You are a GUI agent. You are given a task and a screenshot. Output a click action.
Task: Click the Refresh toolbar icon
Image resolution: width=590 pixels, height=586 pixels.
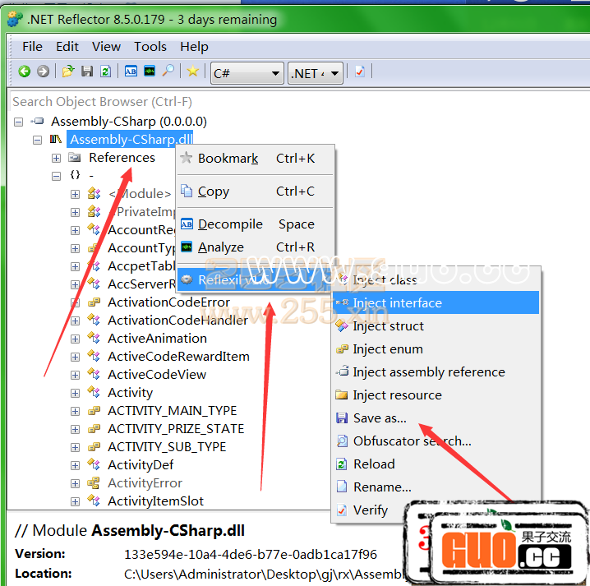tap(105, 72)
